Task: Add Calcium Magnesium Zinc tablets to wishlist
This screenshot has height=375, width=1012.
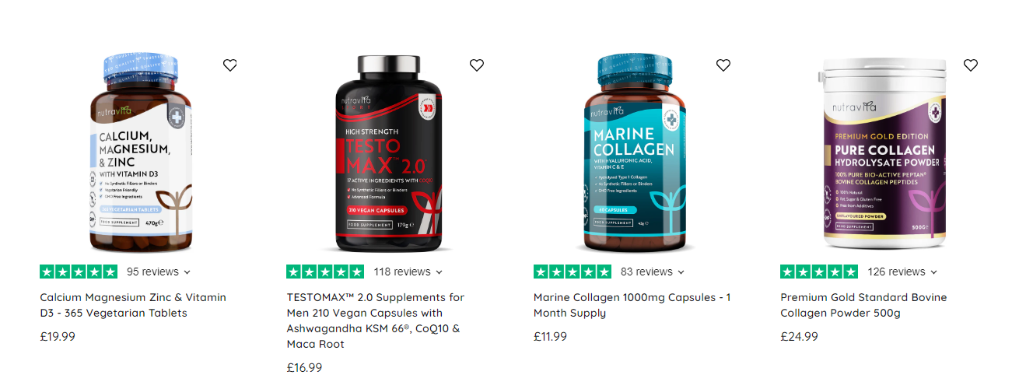Action: click(229, 65)
